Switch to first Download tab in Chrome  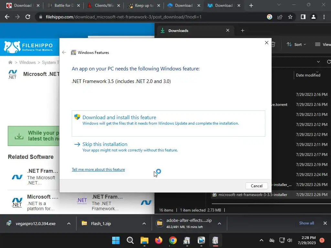[23, 5]
